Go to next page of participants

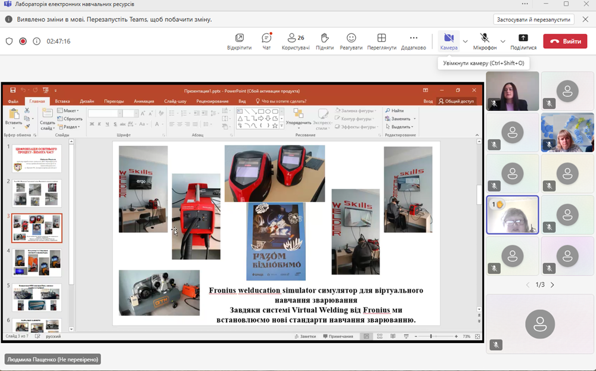point(552,285)
